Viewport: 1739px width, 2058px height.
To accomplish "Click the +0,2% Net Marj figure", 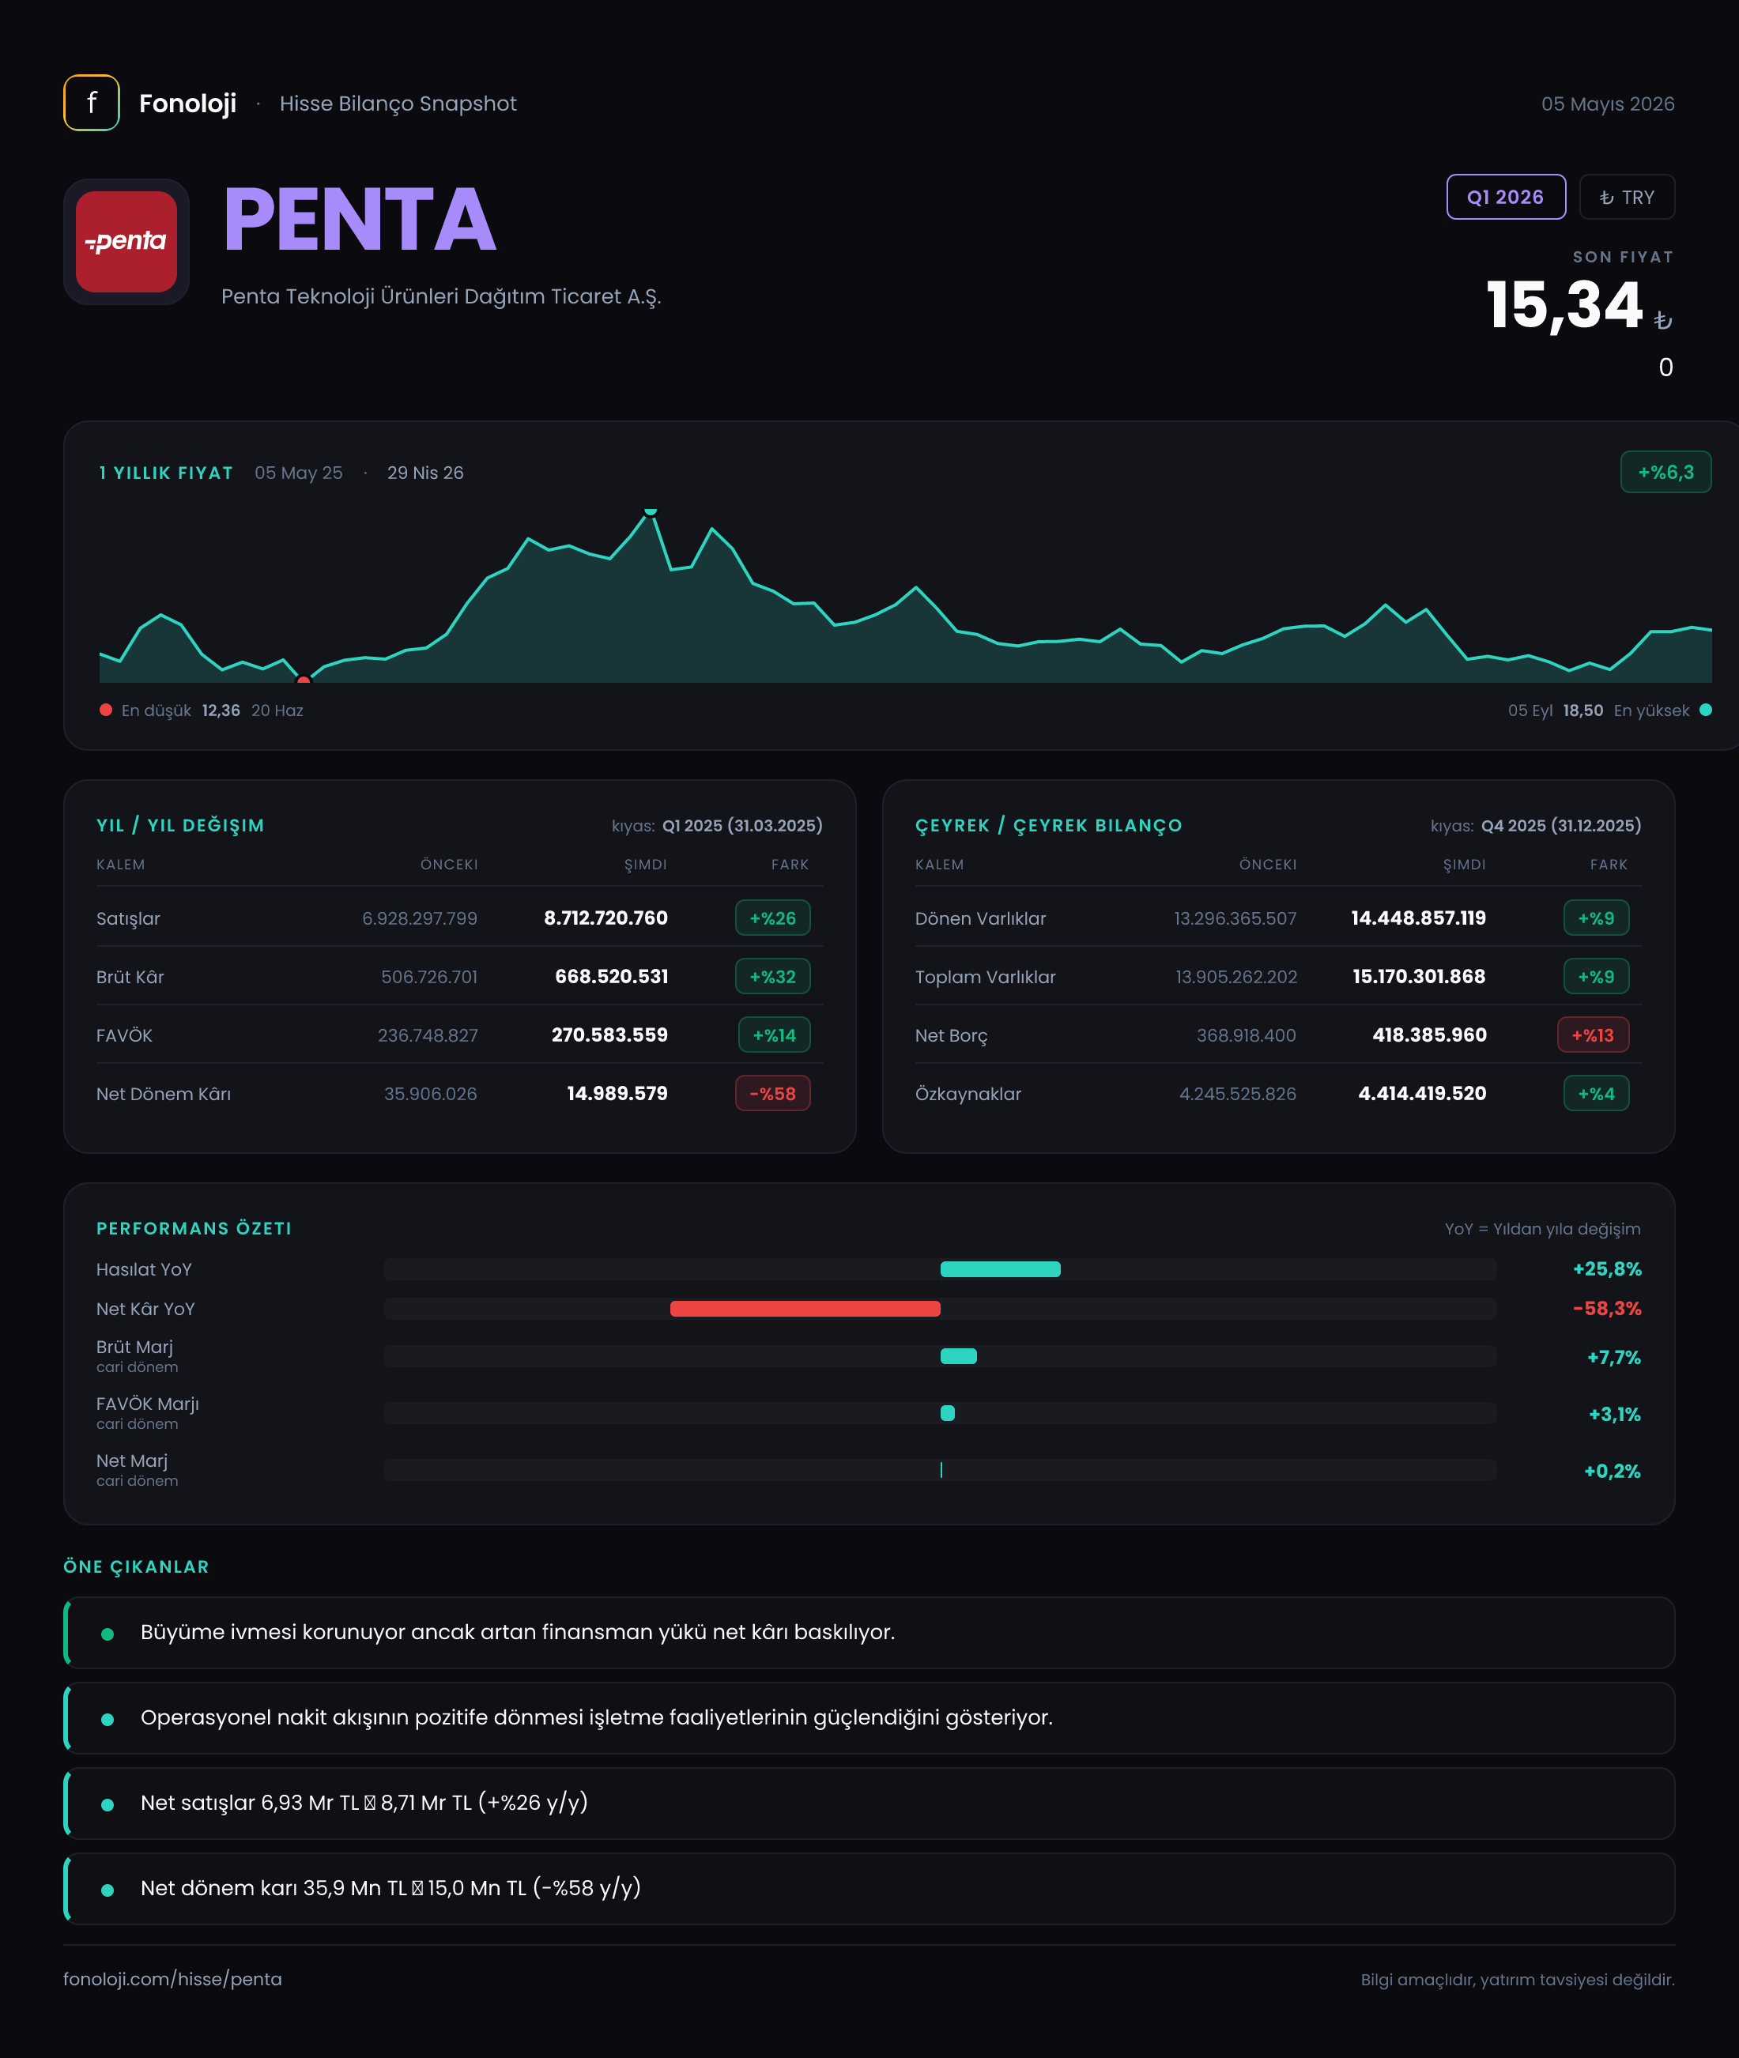I will pyautogui.click(x=1612, y=1471).
